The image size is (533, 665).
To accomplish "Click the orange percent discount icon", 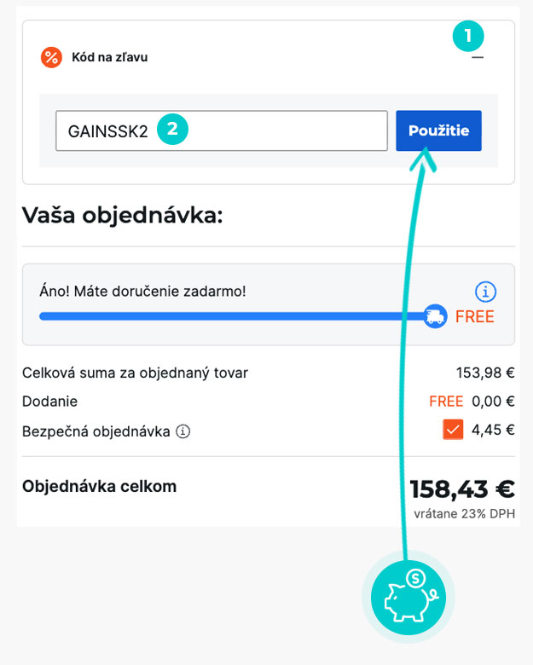I will (x=51, y=57).
